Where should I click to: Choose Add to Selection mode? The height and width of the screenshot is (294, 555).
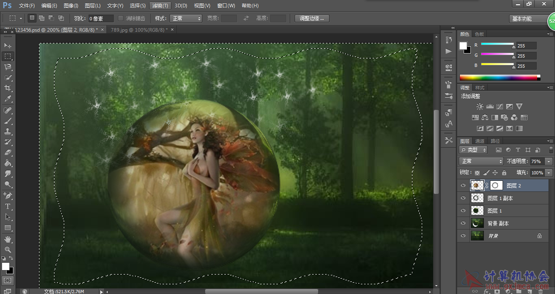(x=41, y=18)
